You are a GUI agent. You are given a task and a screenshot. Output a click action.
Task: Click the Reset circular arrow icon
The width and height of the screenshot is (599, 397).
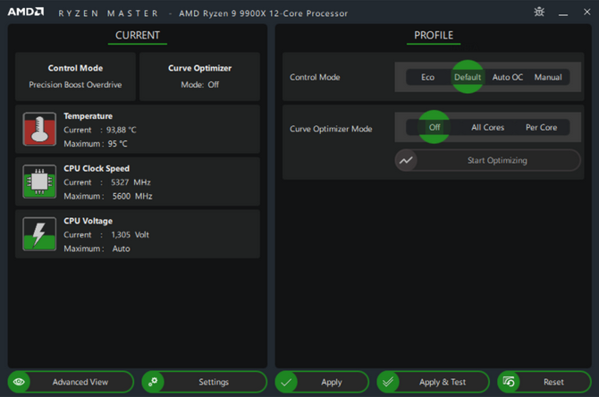click(x=509, y=382)
